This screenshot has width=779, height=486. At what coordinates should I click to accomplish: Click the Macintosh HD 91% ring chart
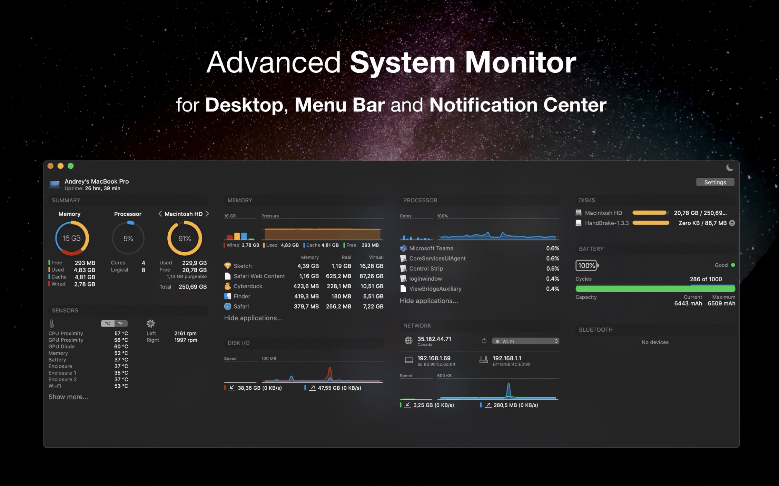[185, 238]
